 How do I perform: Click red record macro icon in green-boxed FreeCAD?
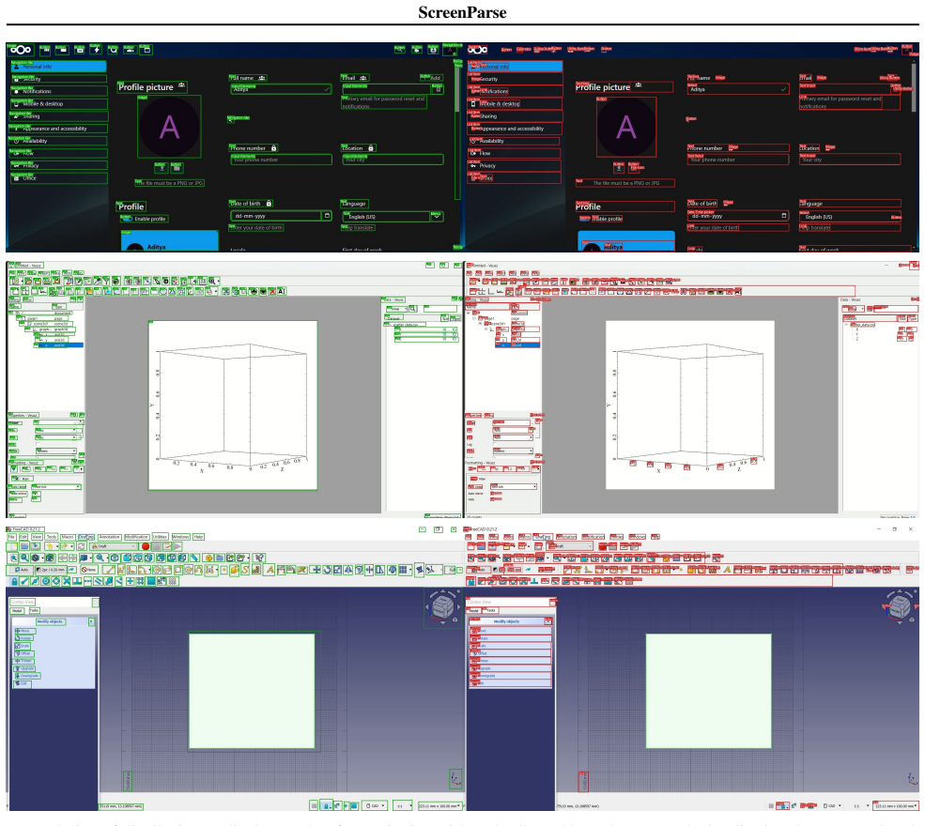(x=146, y=547)
